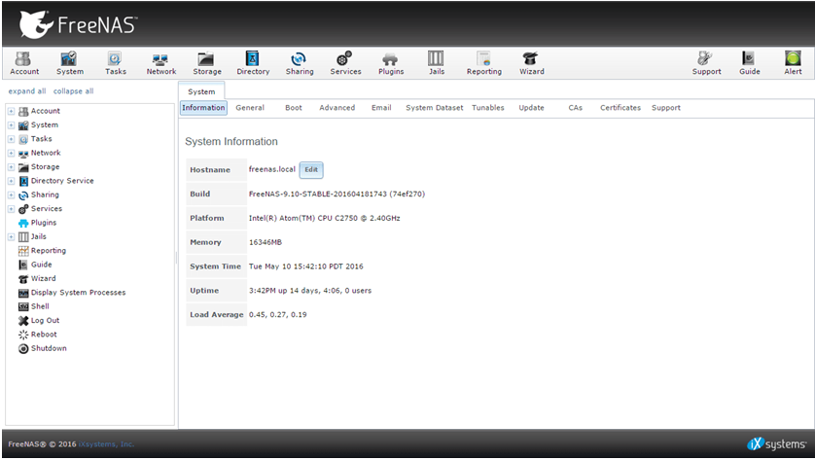Open the Storage toolbar icon
This screenshot has height=460, width=815.
[x=207, y=63]
